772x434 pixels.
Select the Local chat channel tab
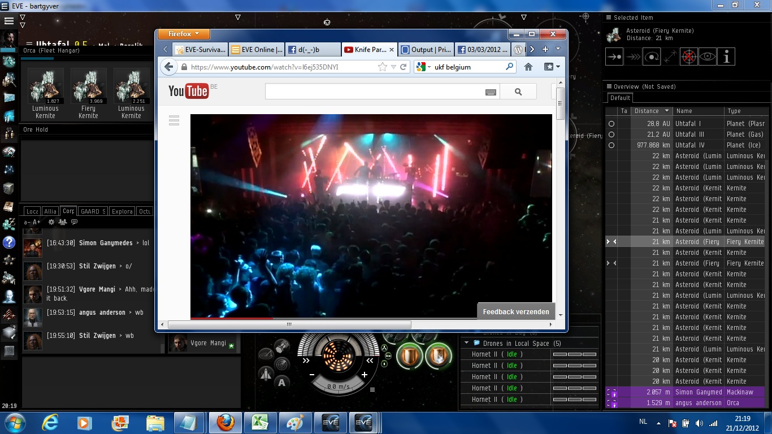(x=32, y=211)
